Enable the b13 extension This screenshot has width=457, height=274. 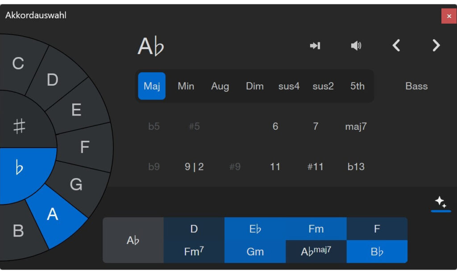(356, 166)
